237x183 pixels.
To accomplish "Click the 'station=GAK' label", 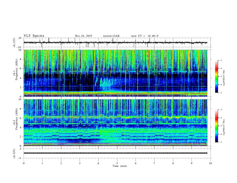I will (111, 36).
